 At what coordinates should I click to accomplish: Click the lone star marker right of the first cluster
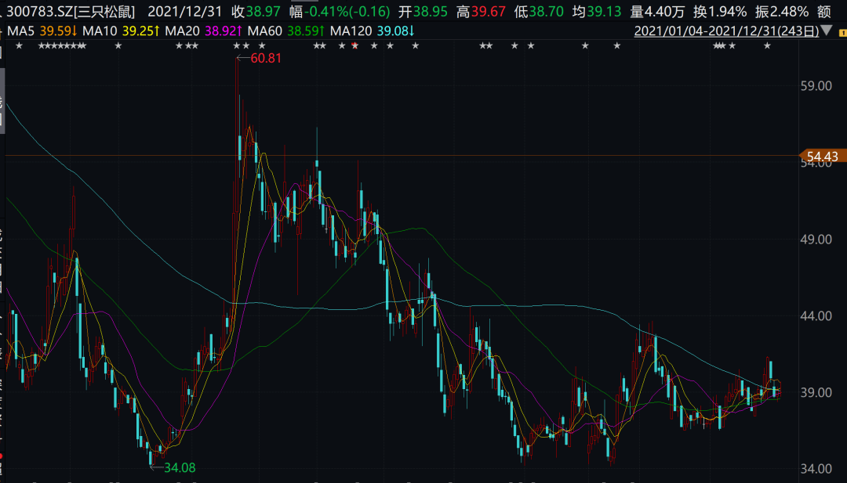118,46
